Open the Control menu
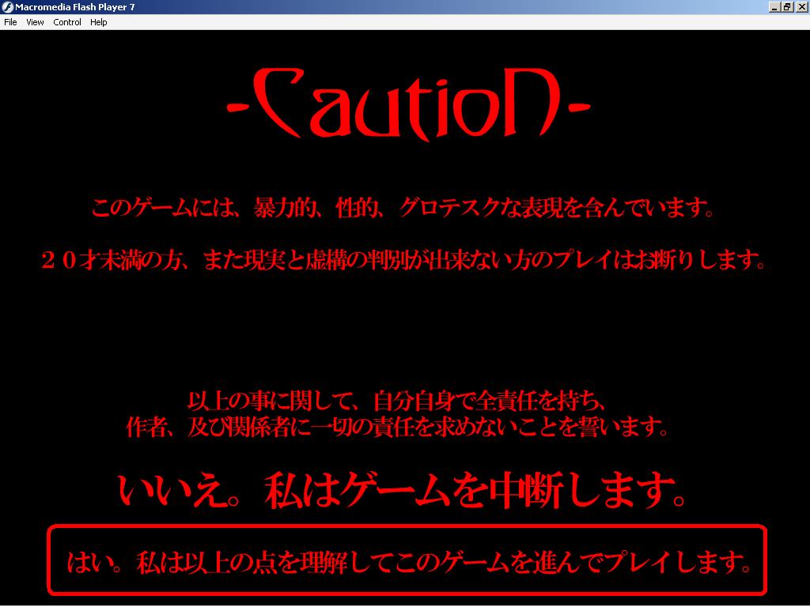Image resolution: width=810 pixels, height=607 pixels. [x=67, y=22]
